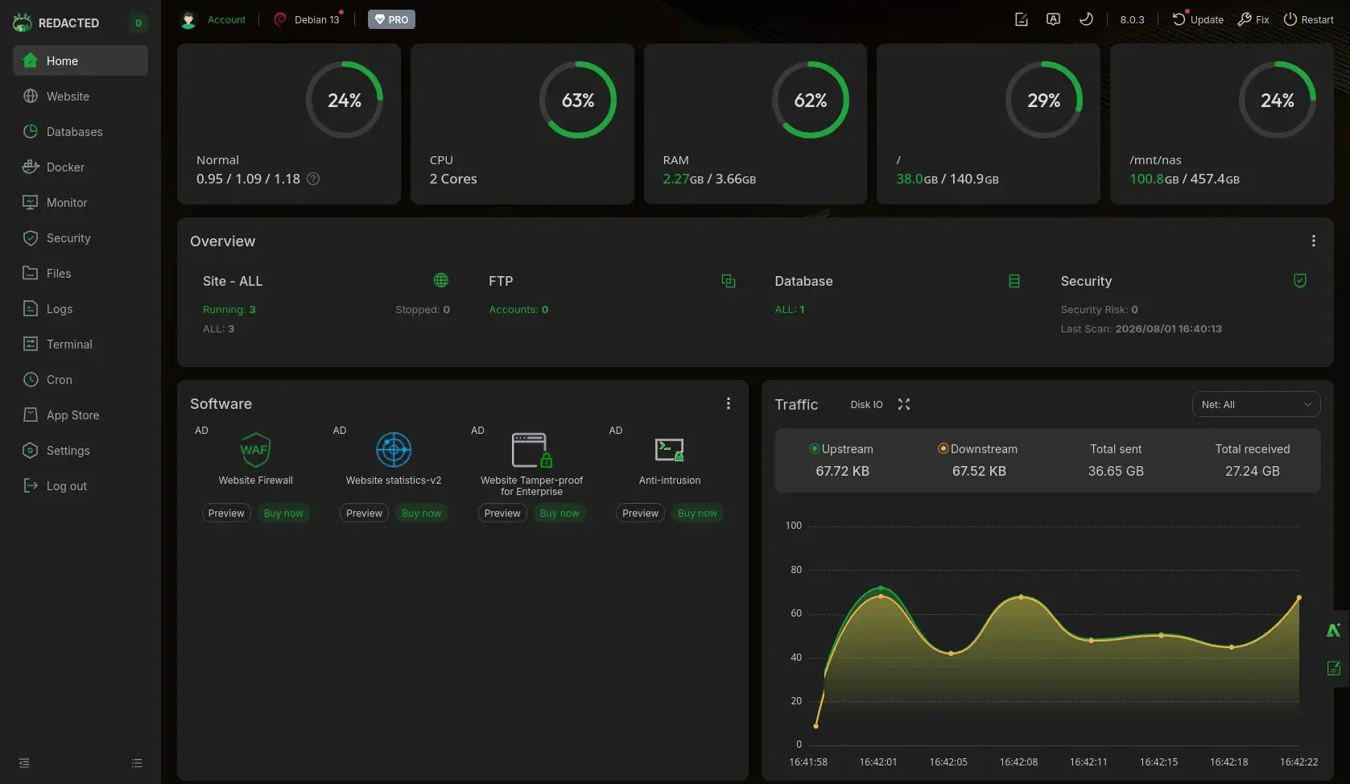Preview Website statistics-v2
The width and height of the screenshot is (1350, 784).
click(365, 513)
